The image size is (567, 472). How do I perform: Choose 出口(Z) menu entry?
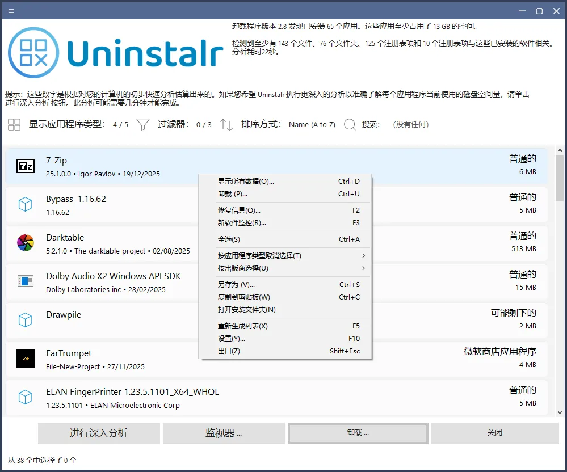tap(285, 351)
